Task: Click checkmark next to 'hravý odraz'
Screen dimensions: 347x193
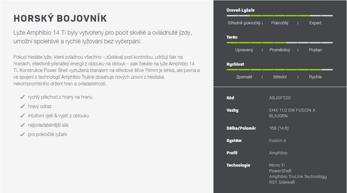Action: [22, 106]
